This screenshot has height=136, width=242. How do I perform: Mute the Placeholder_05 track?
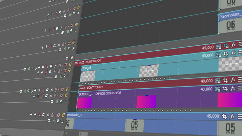[59, 115]
